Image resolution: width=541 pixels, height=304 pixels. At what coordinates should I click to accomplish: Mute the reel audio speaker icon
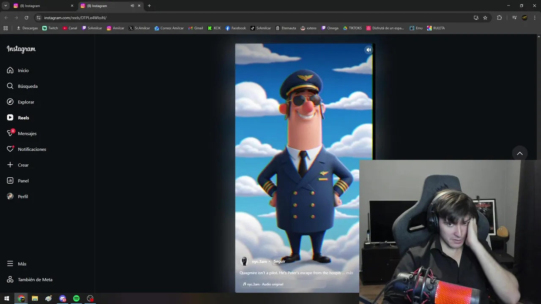coord(369,50)
